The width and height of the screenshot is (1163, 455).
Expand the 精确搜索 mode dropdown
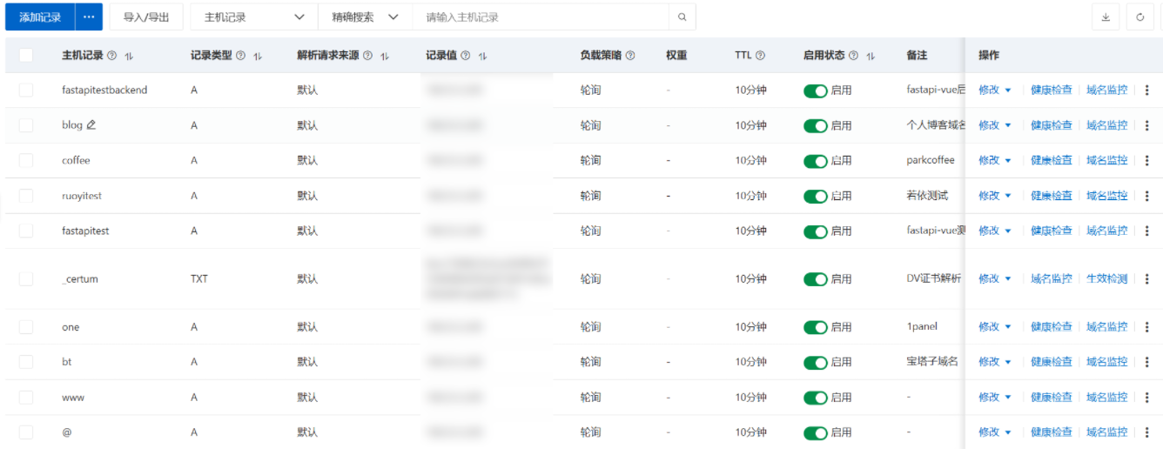pyautogui.click(x=364, y=17)
